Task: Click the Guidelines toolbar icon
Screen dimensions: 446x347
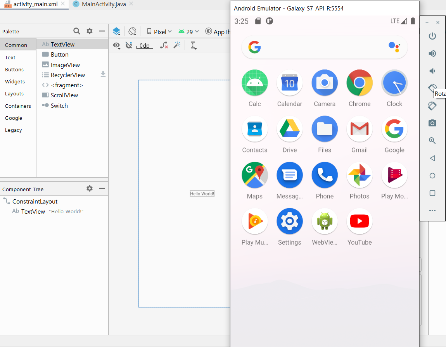Action: coord(194,45)
